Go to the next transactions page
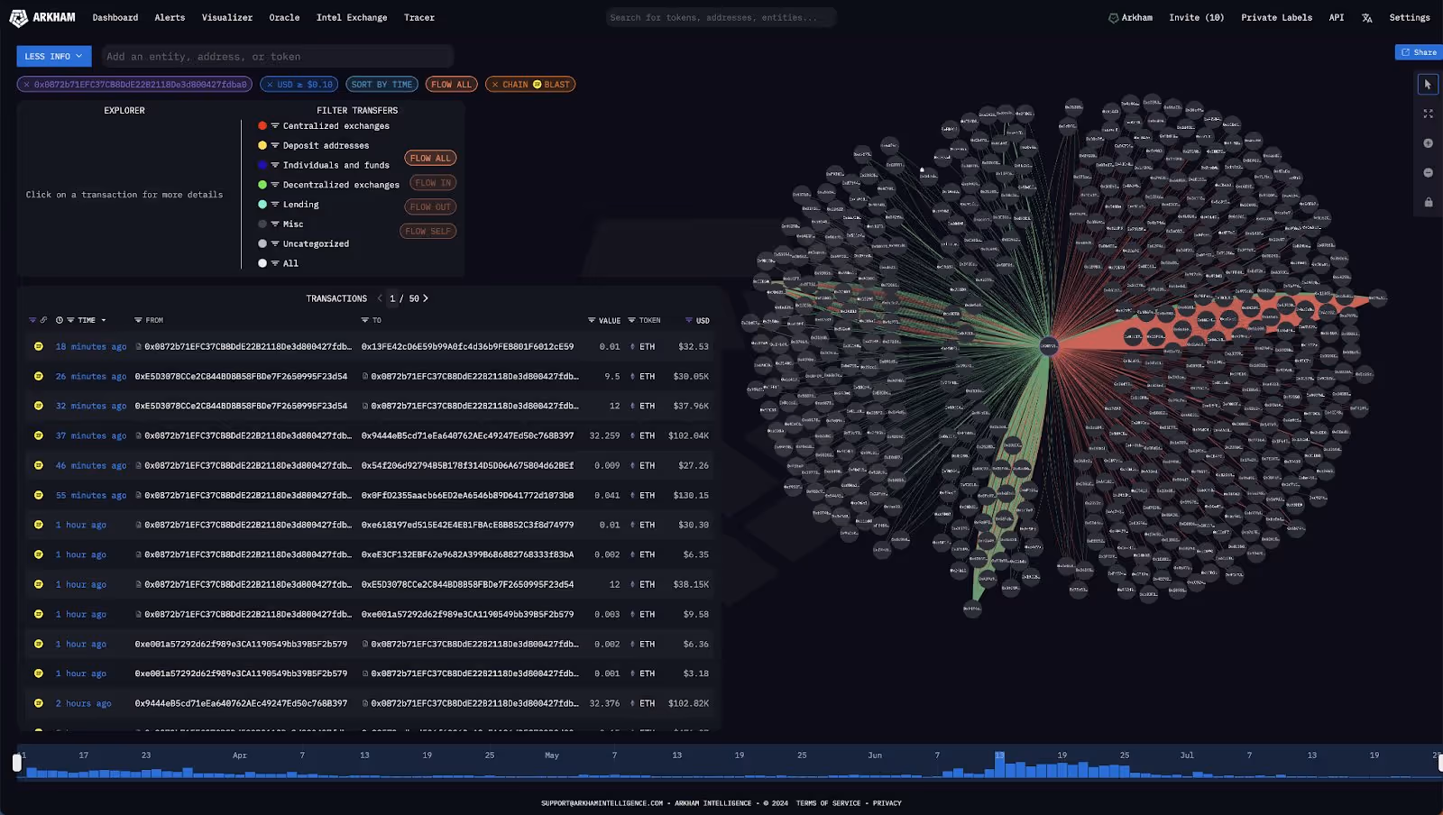Viewport: 1443px width, 815px height. (x=426, y=298)
